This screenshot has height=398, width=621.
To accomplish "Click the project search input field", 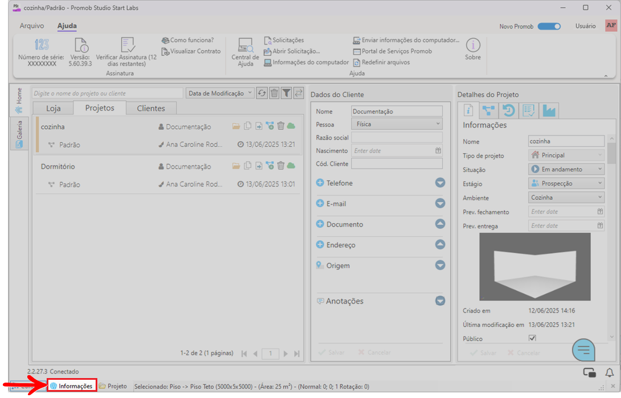I will coord(108,93).
